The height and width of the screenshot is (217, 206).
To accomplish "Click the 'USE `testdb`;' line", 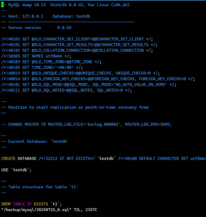I will 16,170.
